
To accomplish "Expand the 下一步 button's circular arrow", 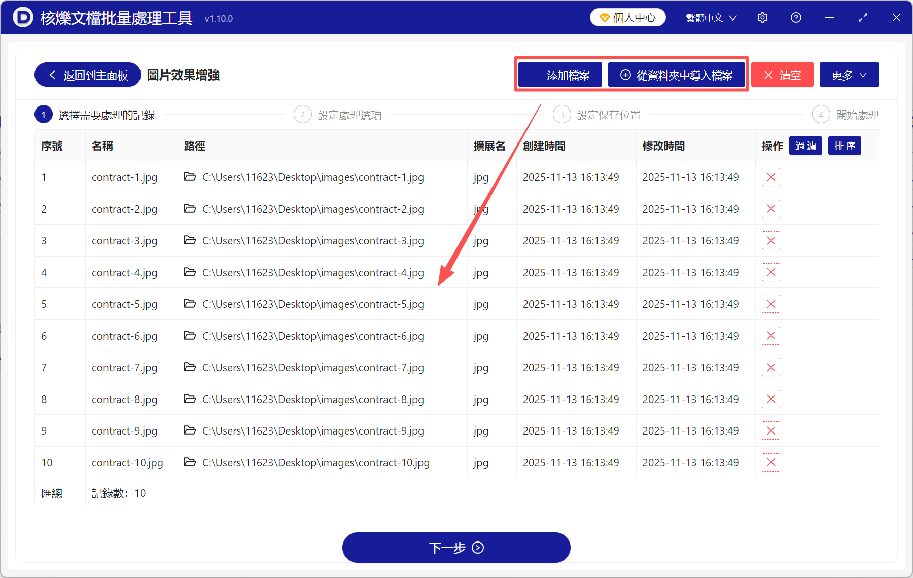I will [x=477, y=548].
